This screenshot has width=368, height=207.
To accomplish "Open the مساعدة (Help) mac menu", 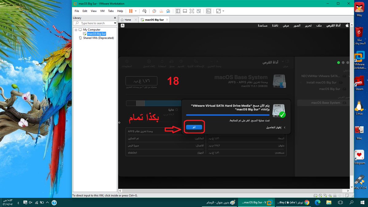I will tap(263, 25).
